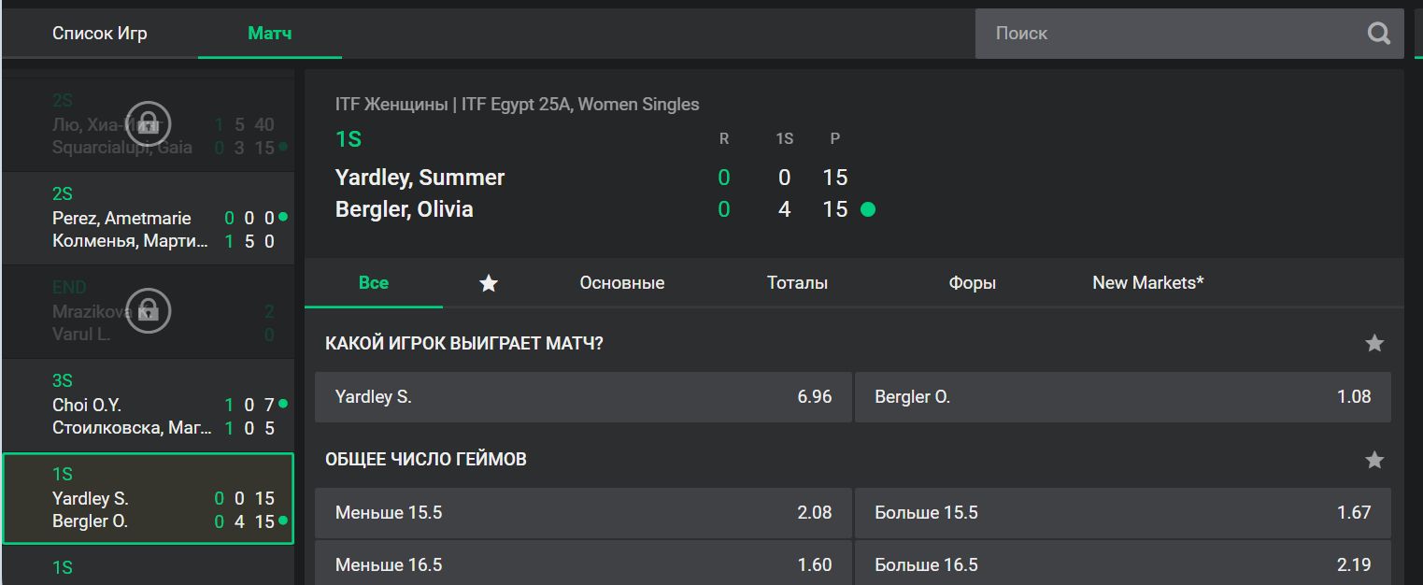Click lock icon on Squarcialupi match
The image size is (1423, 585).
coord(149,123)
